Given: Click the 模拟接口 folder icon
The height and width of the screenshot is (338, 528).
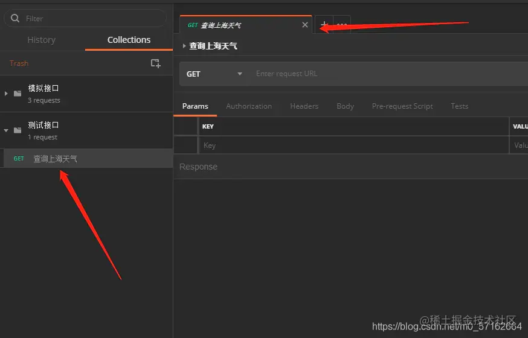Looking at the screenshot, I should [18, 94].
